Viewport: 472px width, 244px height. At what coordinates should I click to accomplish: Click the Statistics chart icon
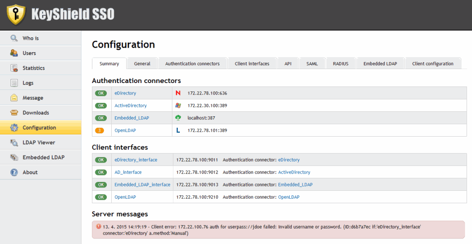click(x=14, y=68)
